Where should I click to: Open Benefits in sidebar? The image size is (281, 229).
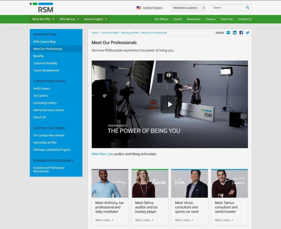point(38,56)
